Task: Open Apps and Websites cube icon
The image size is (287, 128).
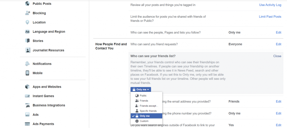Action: 27,87
